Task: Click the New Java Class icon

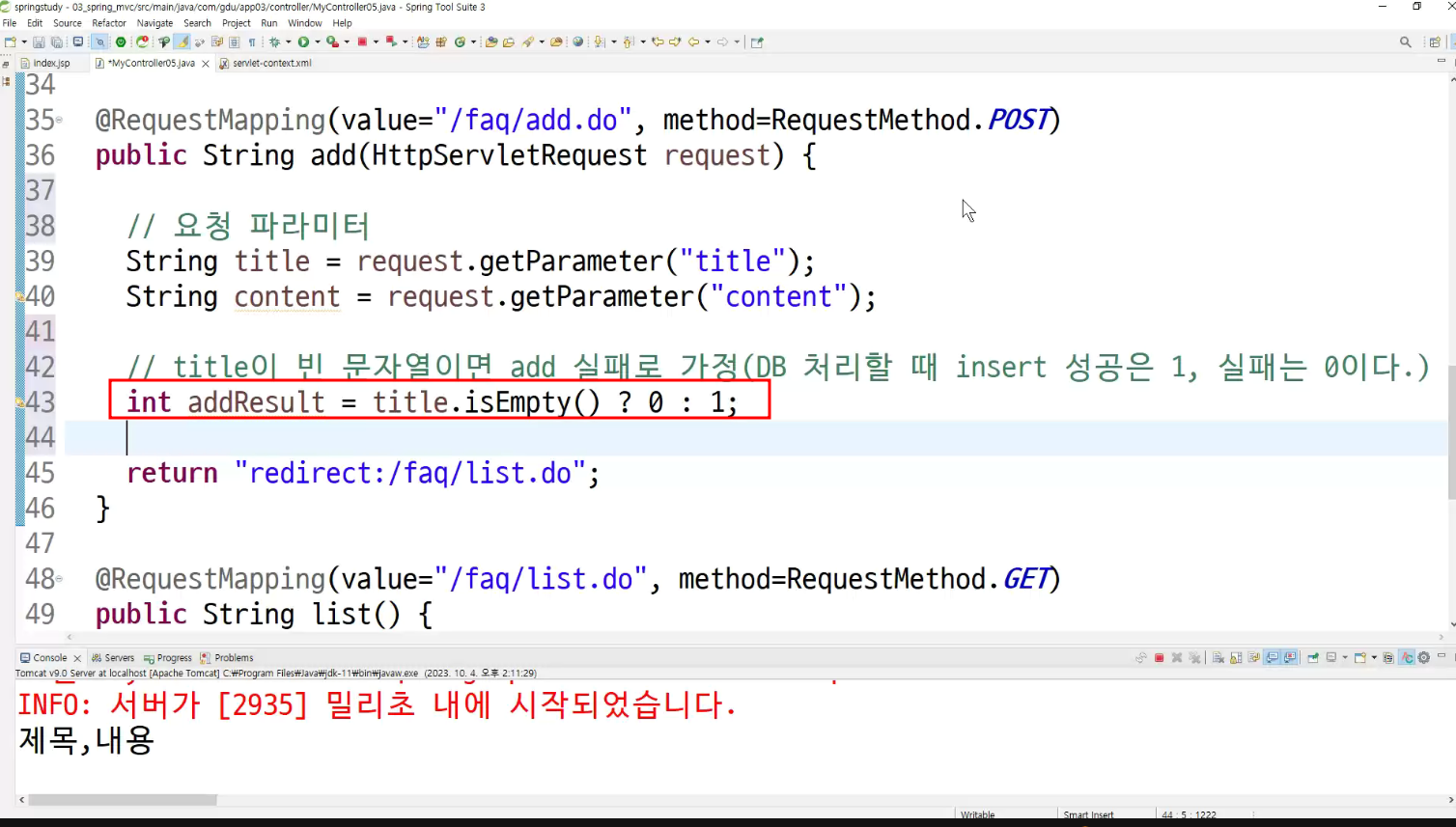Action: (460, 41)
